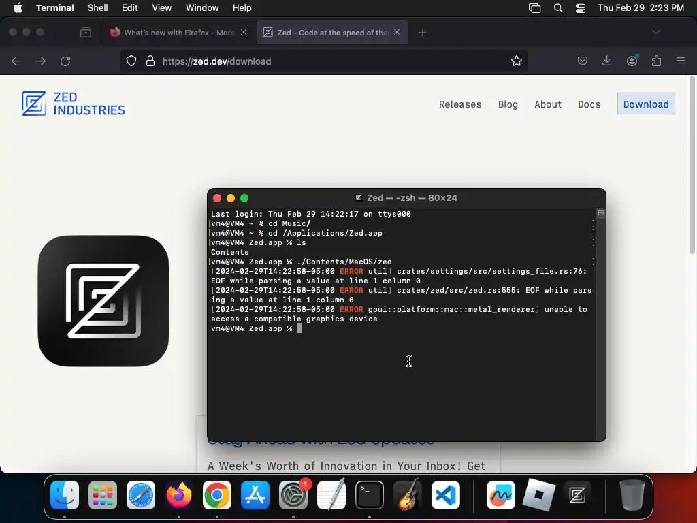Go forward in Firefox

40,61
